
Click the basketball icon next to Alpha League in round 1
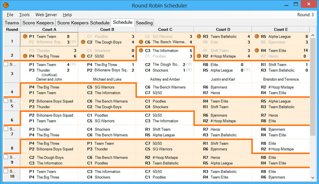[257, 37]
